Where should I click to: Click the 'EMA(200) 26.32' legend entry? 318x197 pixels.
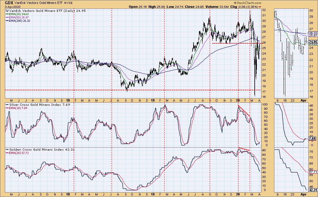pos(18,21)
